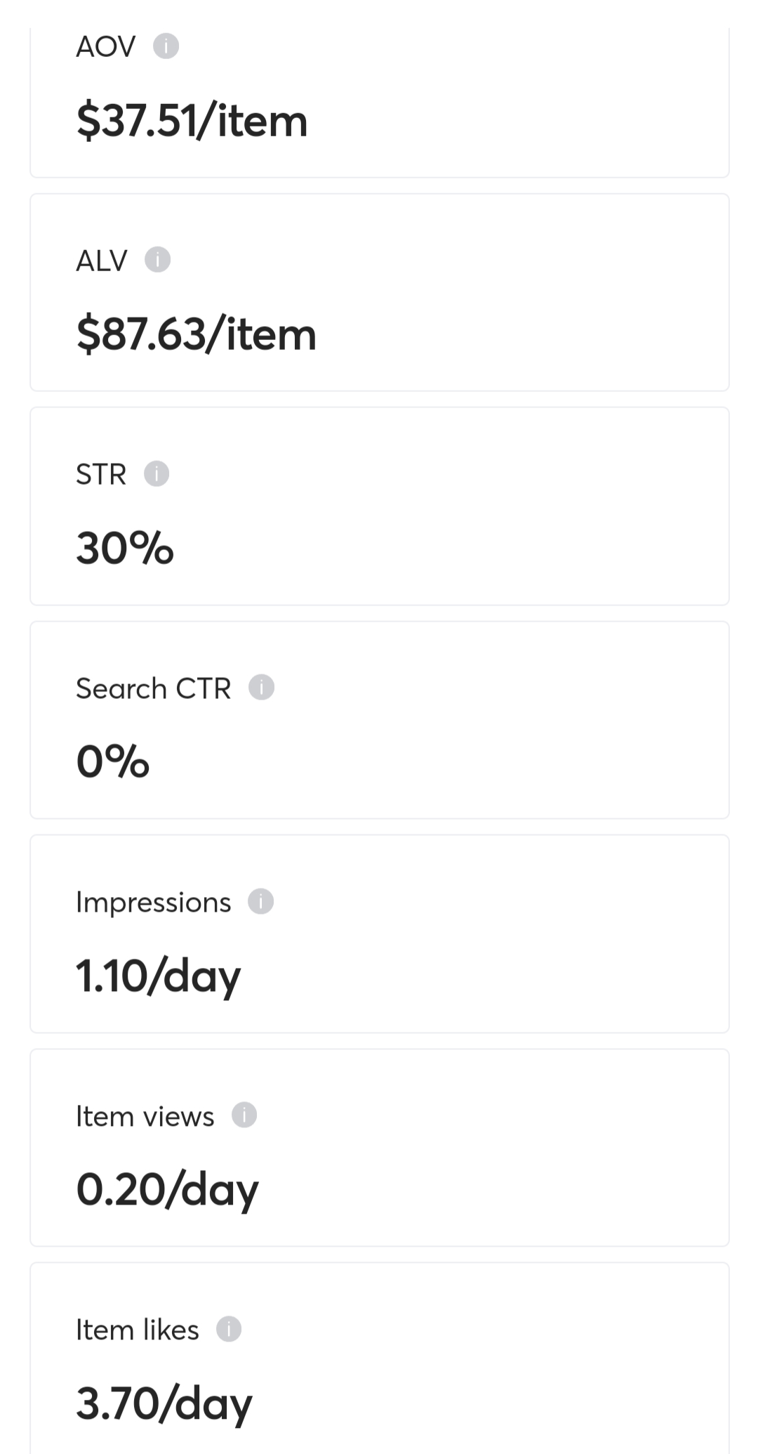Tap the 30% STR value

click(x=125, y=548)
